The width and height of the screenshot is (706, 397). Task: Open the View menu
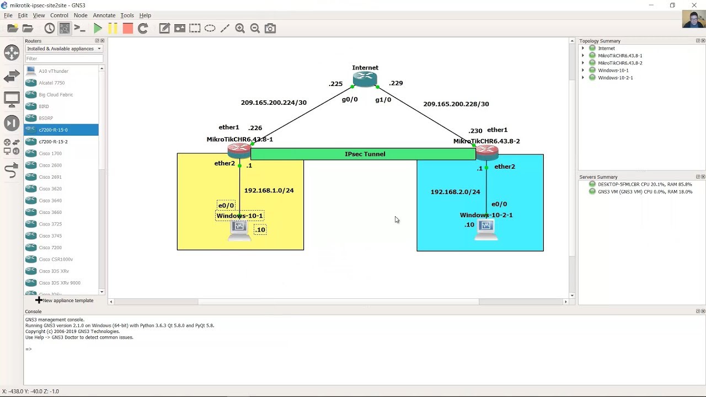tap(39, 15)
